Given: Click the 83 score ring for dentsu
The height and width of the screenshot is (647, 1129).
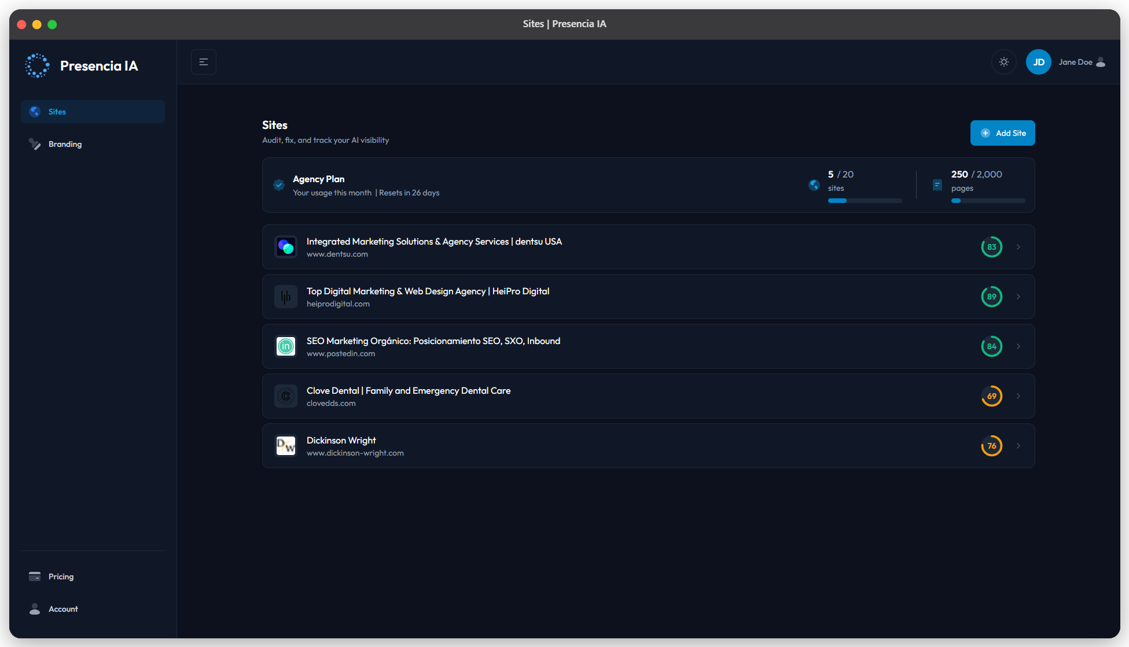Looking at the screenshot, I should [x=991, y=247].
